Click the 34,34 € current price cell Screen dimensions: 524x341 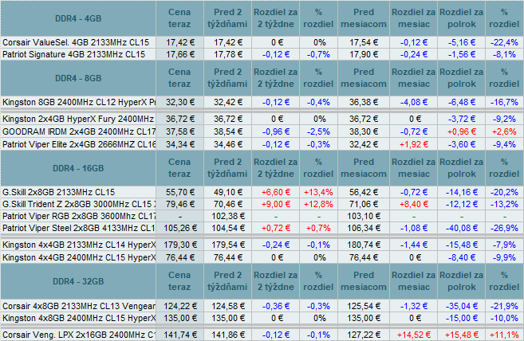point(180,144)
